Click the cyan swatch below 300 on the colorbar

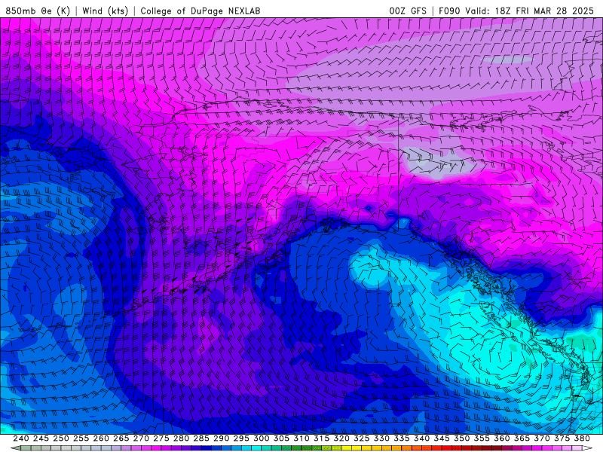pos(256,448)
